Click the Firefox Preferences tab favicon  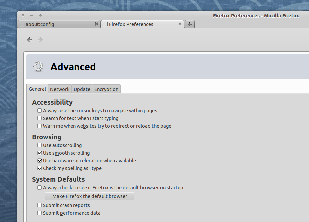coord(105,24)
